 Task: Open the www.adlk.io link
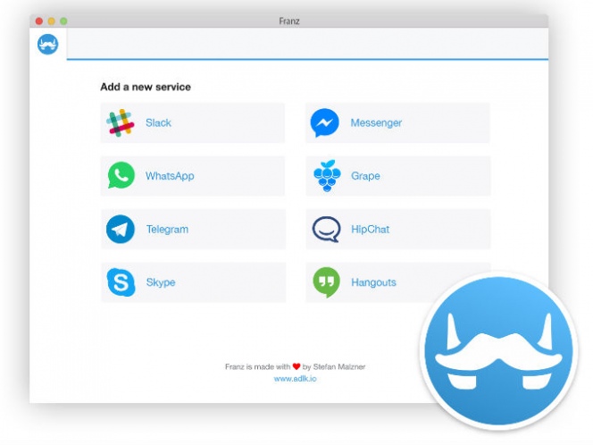[x=295, y=379]
